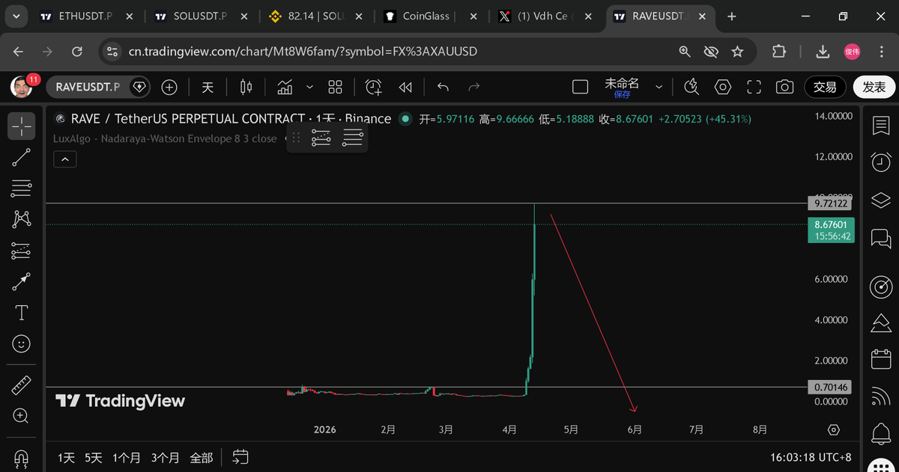Open the notifications bell panel

click(881, 433)
